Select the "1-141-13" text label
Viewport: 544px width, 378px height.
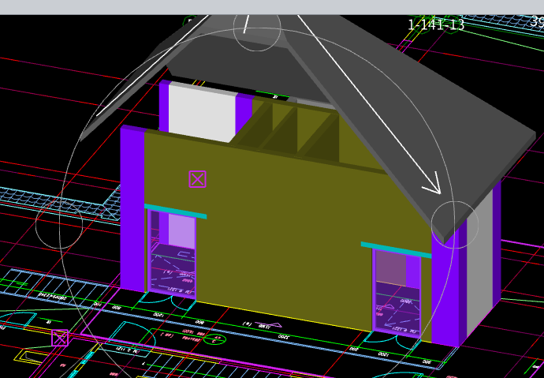[436, 24]
